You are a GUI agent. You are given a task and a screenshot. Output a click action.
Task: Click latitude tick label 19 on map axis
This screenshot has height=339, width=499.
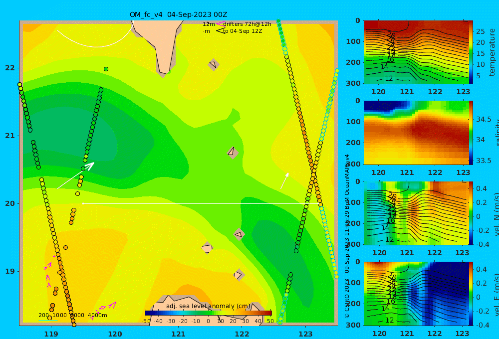(10, 271)
